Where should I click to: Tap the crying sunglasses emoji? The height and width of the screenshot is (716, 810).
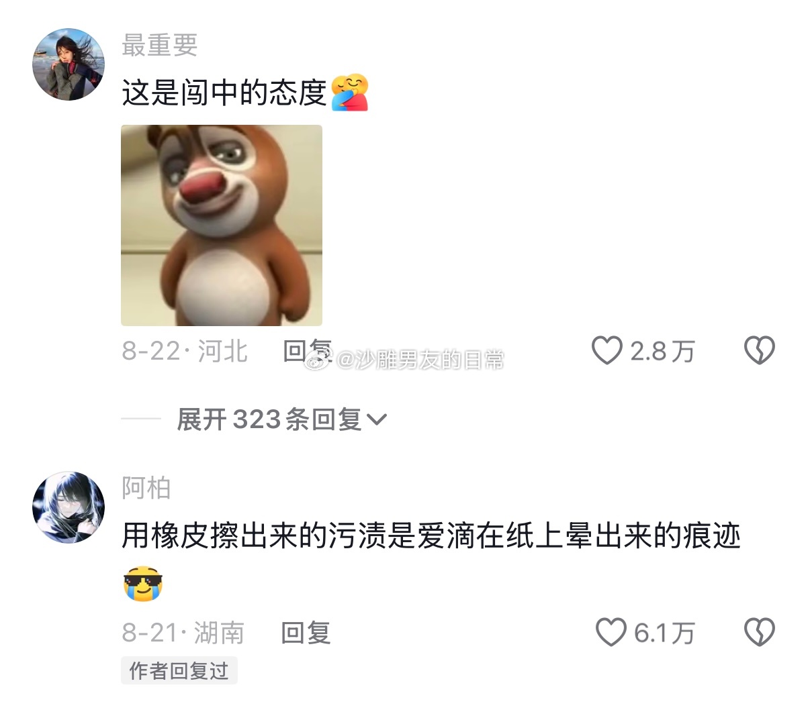(143, 583)
